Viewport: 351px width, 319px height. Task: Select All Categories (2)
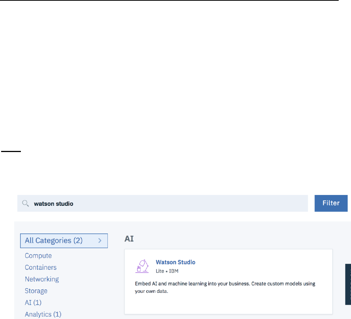(x=64, y=241)
